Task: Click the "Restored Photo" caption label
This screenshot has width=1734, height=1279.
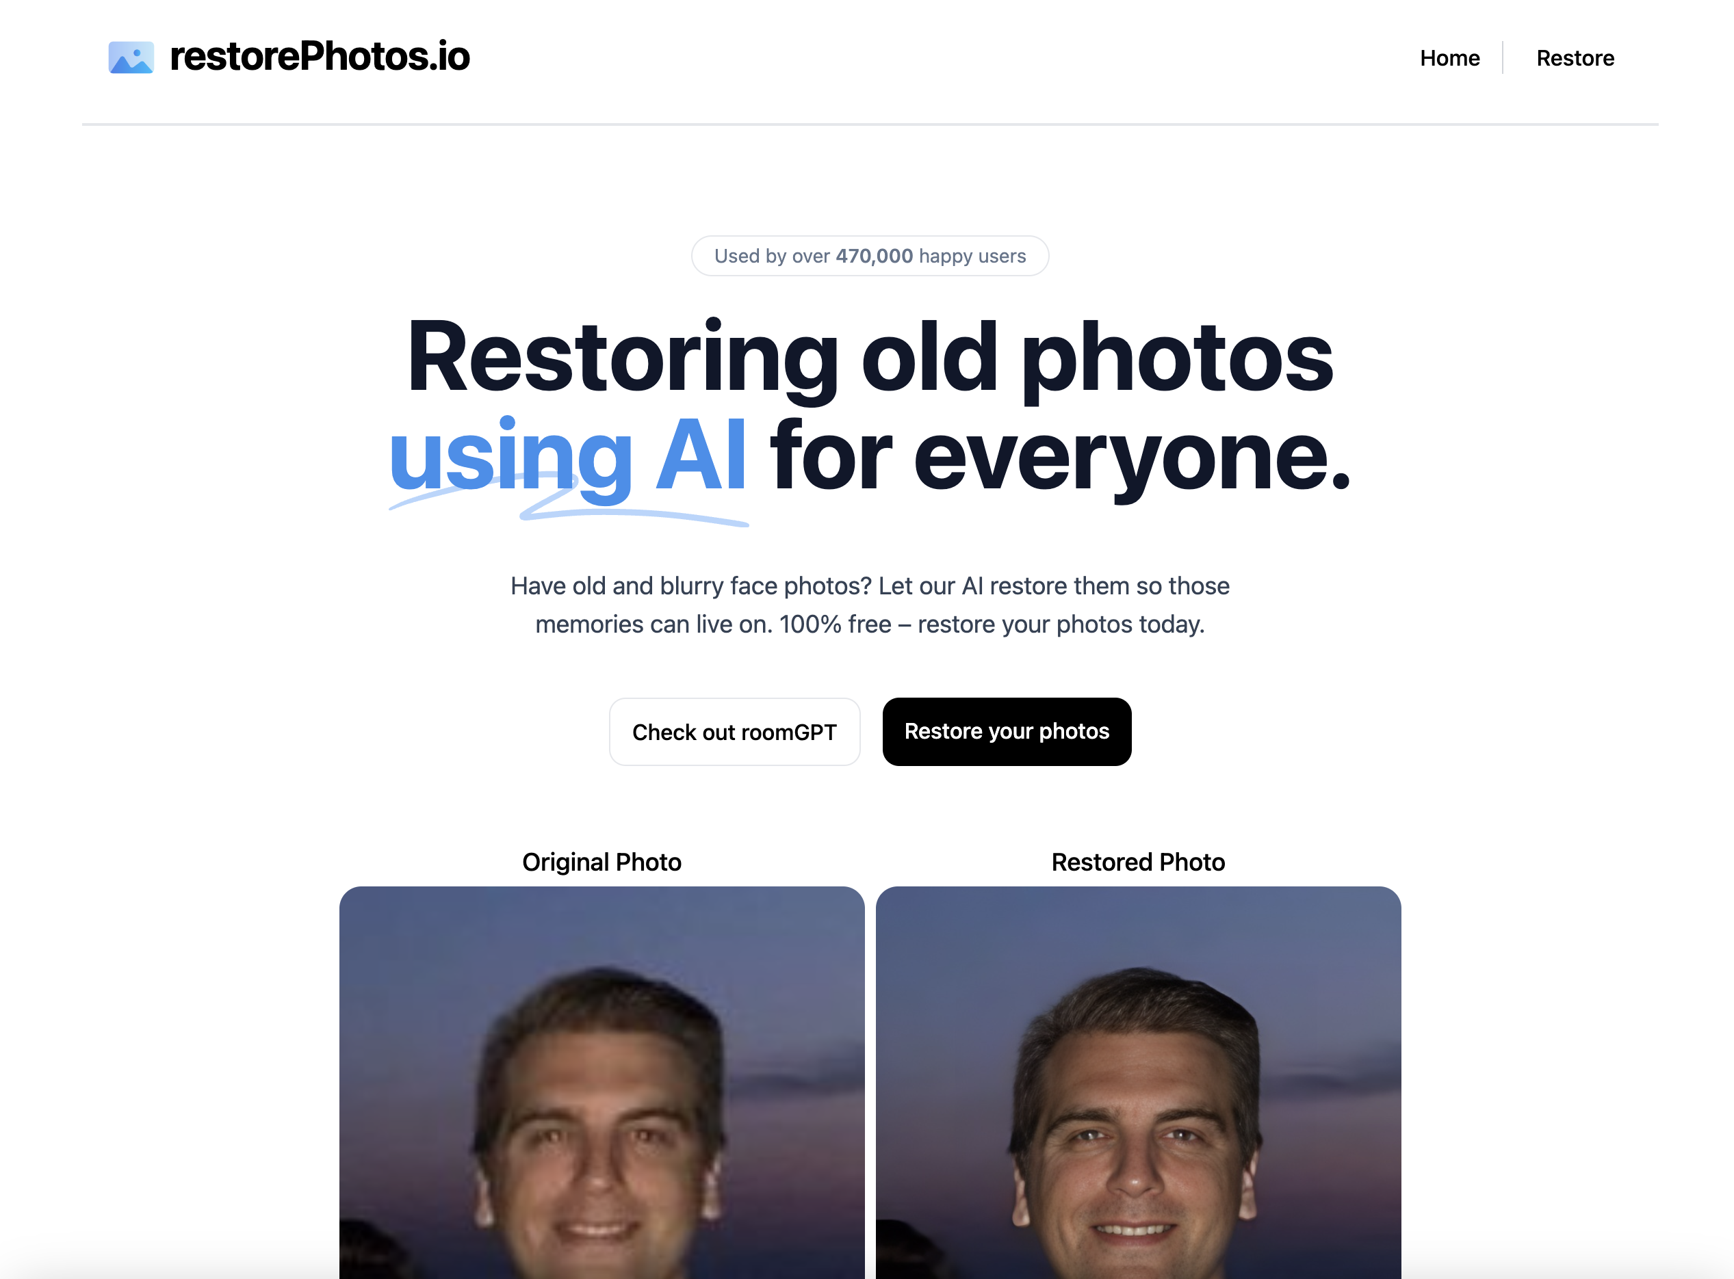Action: point(1138,862)
